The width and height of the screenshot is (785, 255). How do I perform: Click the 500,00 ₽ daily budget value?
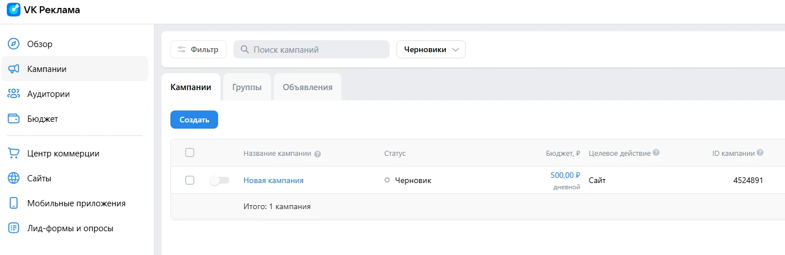click(565, 175)
